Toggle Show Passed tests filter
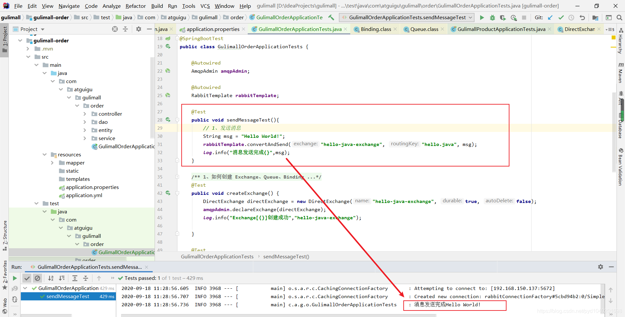This screenshot has height=317, width=625. click(27, 278)
